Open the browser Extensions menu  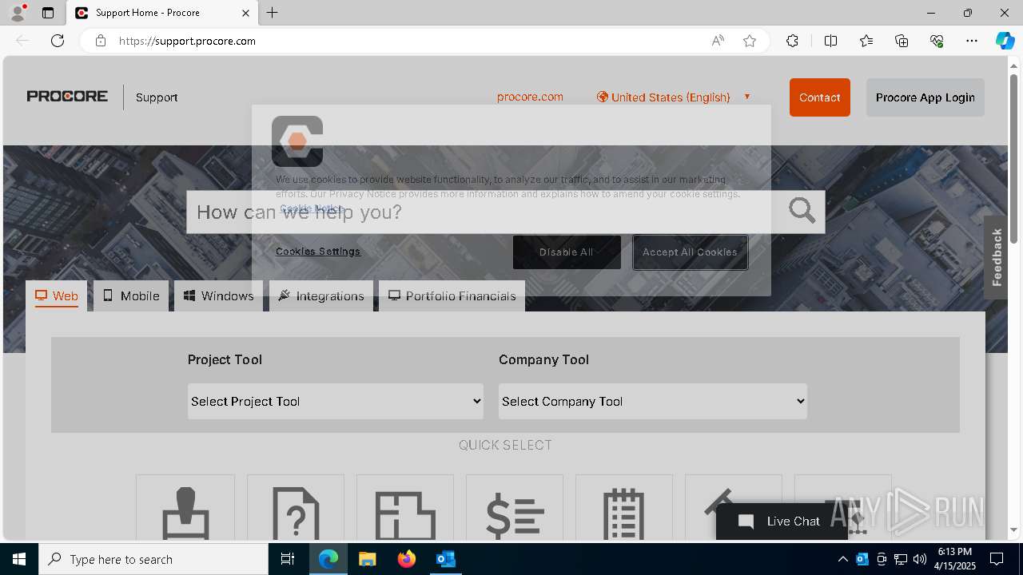[792, 41]
